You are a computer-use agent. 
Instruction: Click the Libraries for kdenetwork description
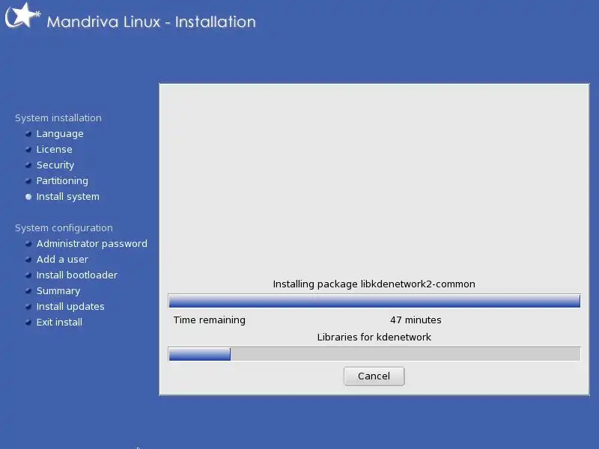374,337
